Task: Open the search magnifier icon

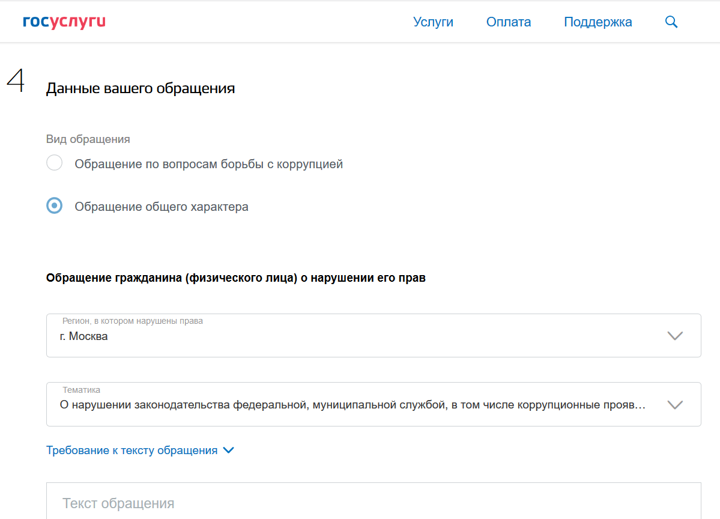Action: (671, 22)
